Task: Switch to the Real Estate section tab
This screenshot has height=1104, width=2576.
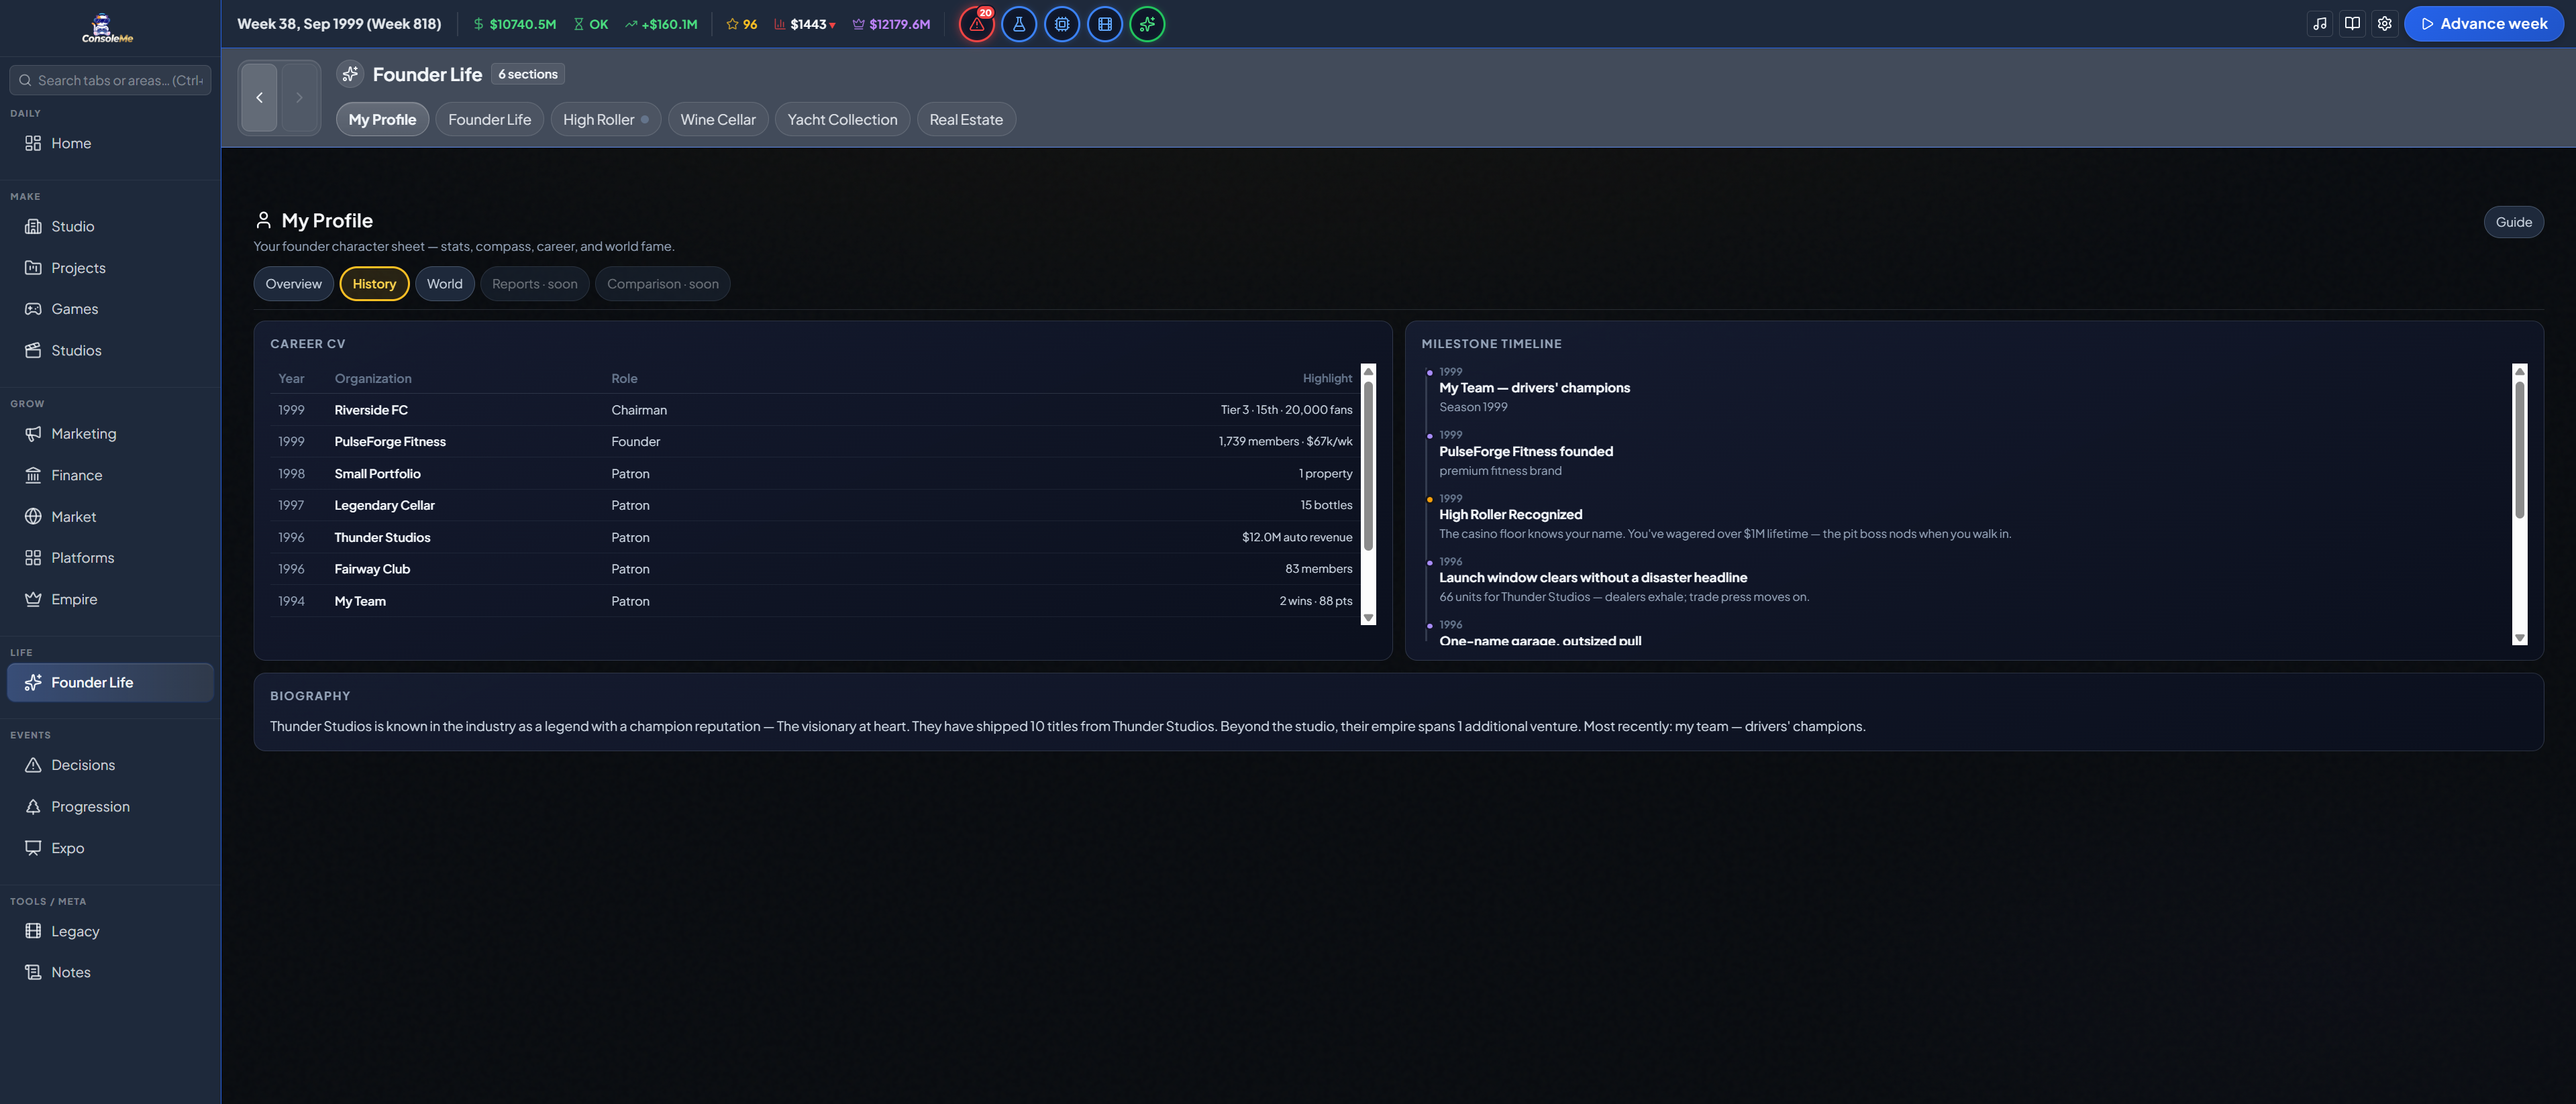Action: point(966,119)
